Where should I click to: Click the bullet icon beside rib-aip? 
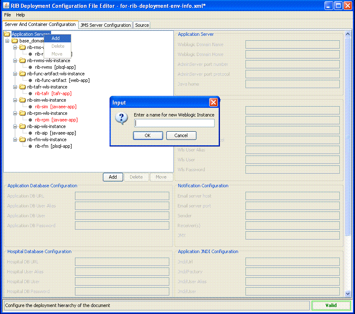coord(30,133)
